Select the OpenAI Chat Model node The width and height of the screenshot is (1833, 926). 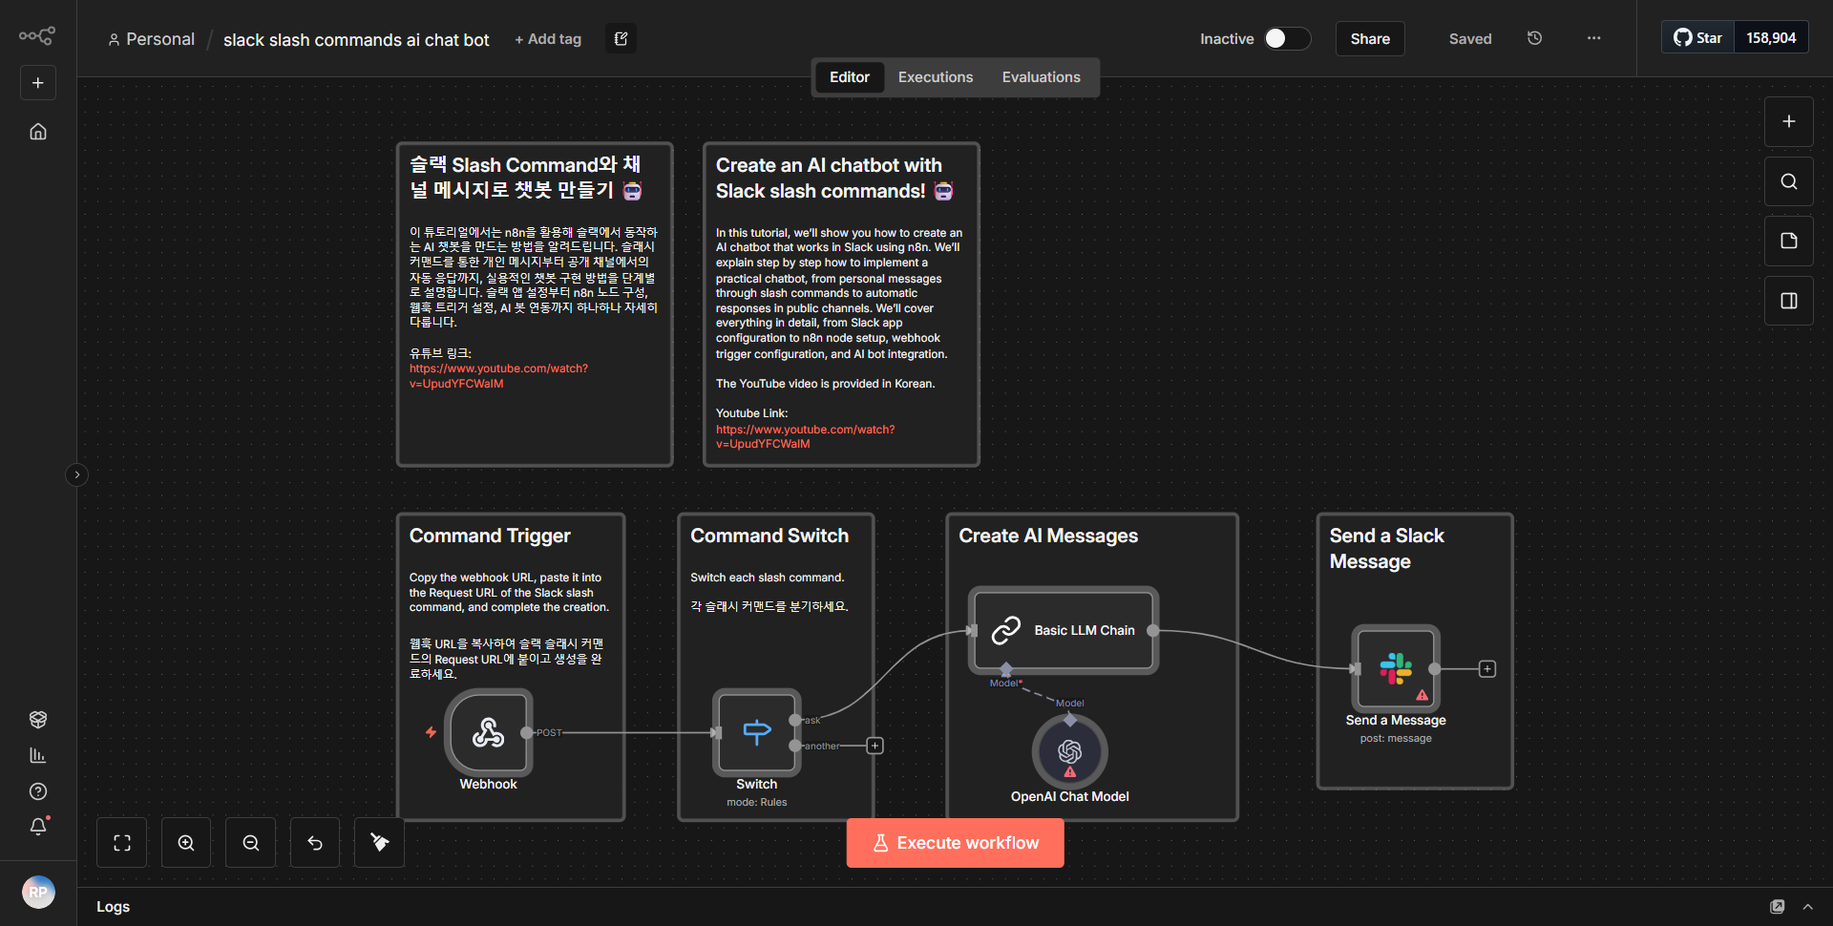pos(1069,752)
